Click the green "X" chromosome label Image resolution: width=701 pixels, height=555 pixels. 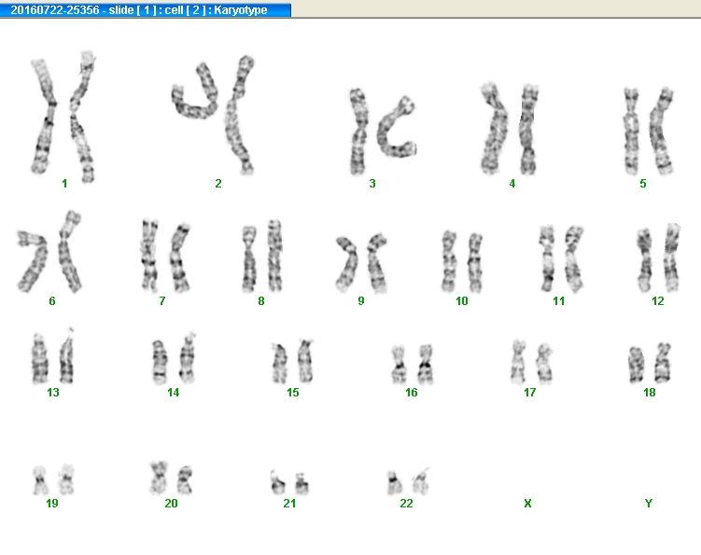coord(527,504)
